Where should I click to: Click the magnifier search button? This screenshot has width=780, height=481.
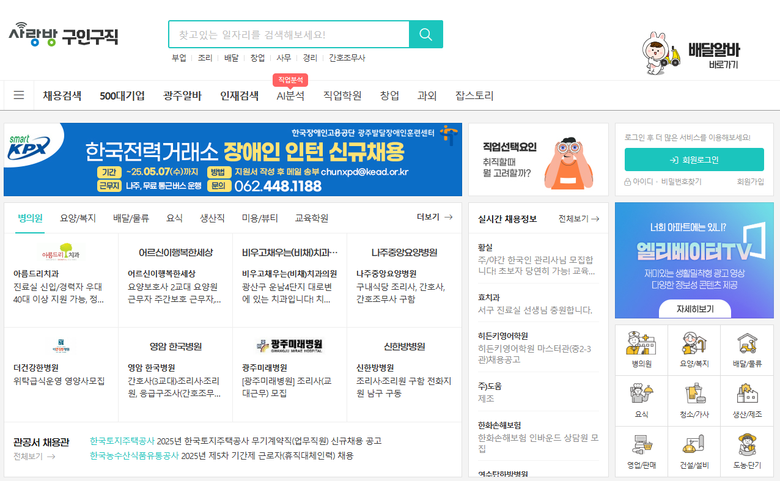[x=426, y=34]
